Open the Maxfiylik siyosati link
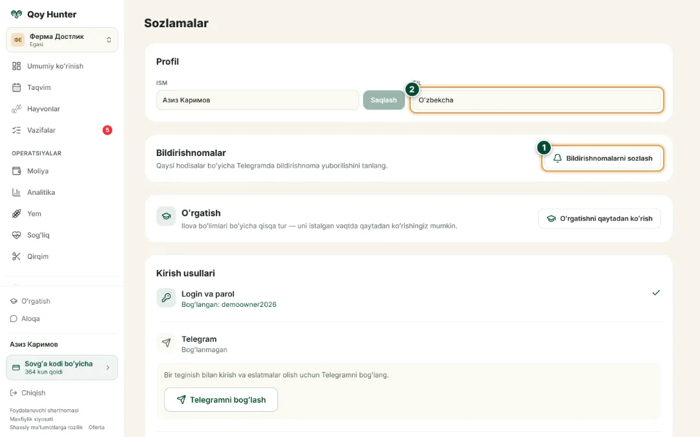Image resolution: width=700 pixels, height=437 pixels. [31, 419]
